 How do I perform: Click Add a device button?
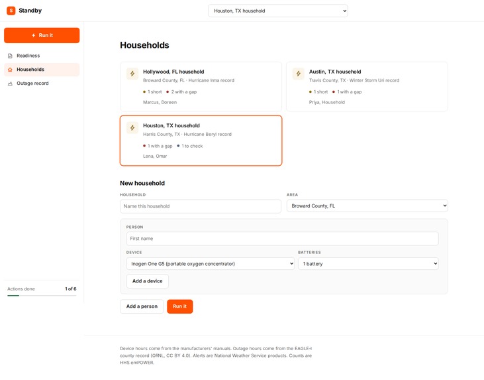coord(148,281)
